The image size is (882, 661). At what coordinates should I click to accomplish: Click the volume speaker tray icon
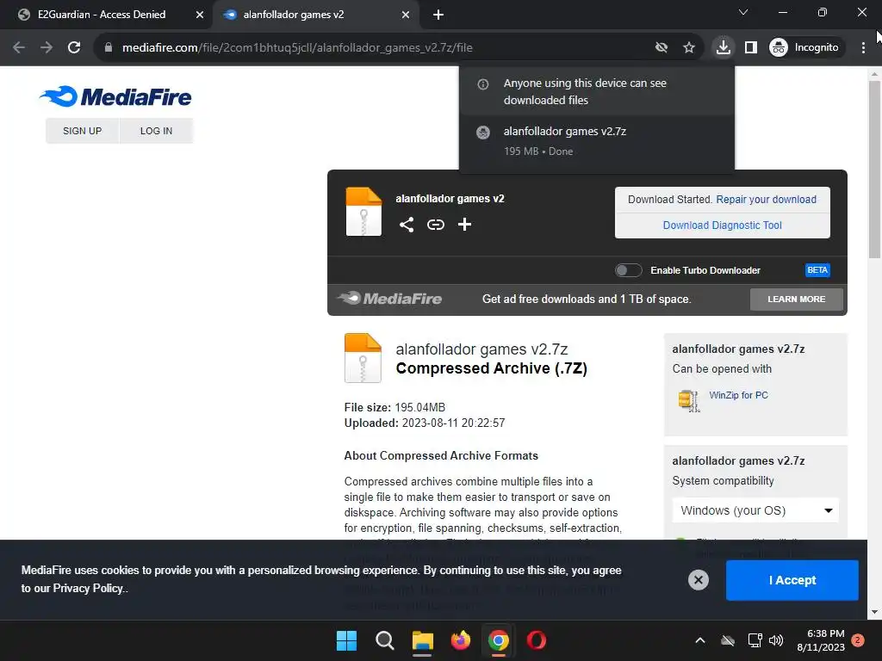776,640
